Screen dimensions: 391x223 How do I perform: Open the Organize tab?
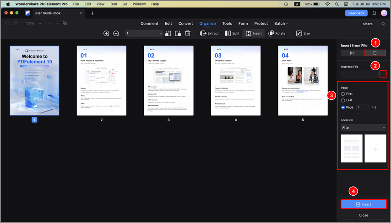pos(207,23)
